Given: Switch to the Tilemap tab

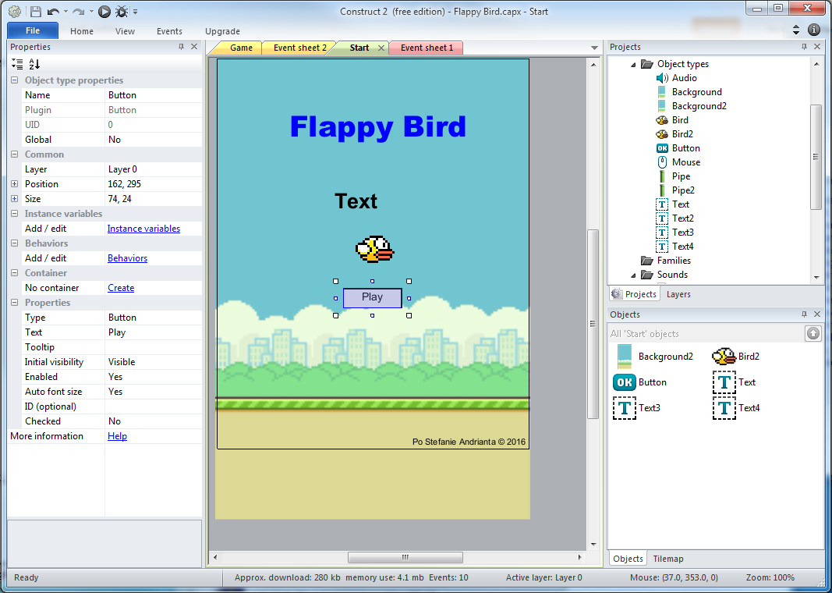Looking at the screenshot, I should point(668,559).
